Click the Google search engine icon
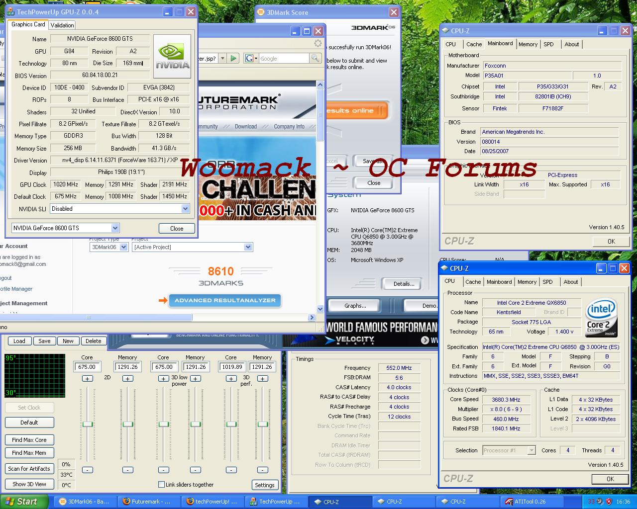 click(x=249, y=59)
